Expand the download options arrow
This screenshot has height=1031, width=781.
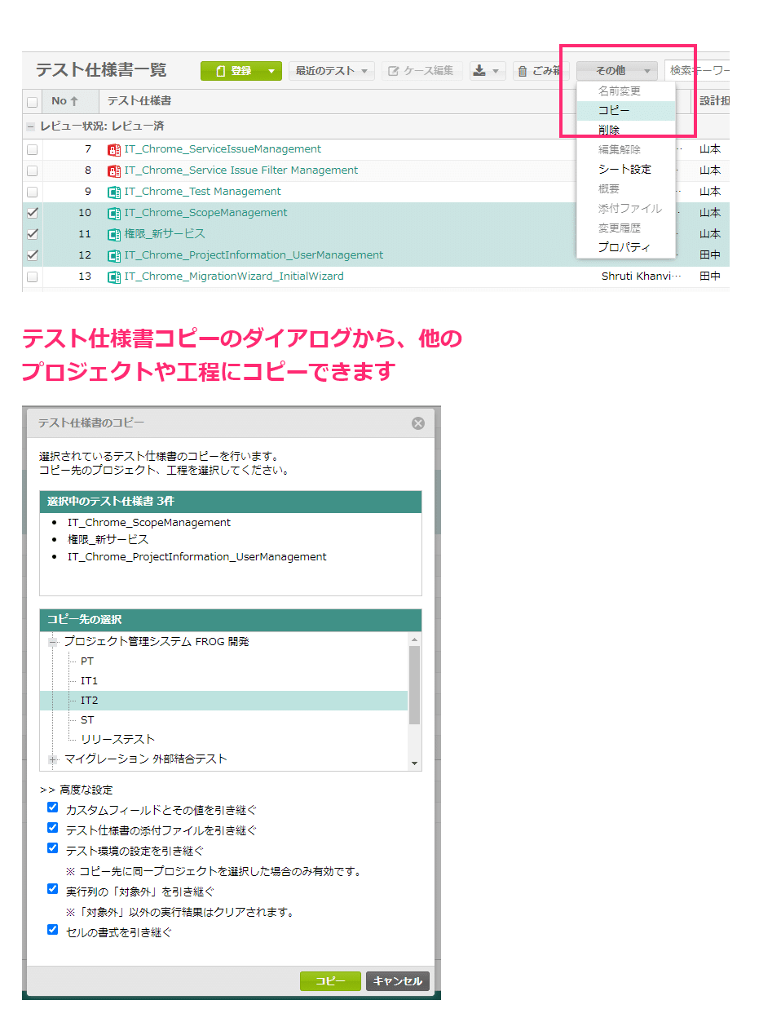click(x=496, y=71)
